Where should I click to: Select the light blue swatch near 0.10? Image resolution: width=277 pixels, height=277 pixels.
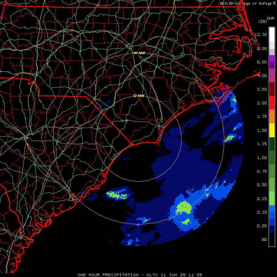coord(272,209)
